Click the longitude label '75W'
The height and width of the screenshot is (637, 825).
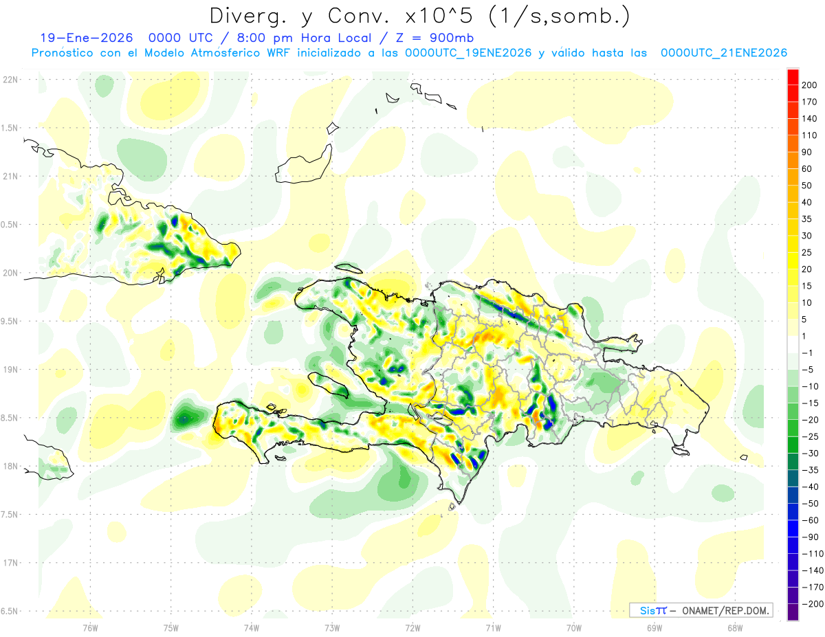171,627
